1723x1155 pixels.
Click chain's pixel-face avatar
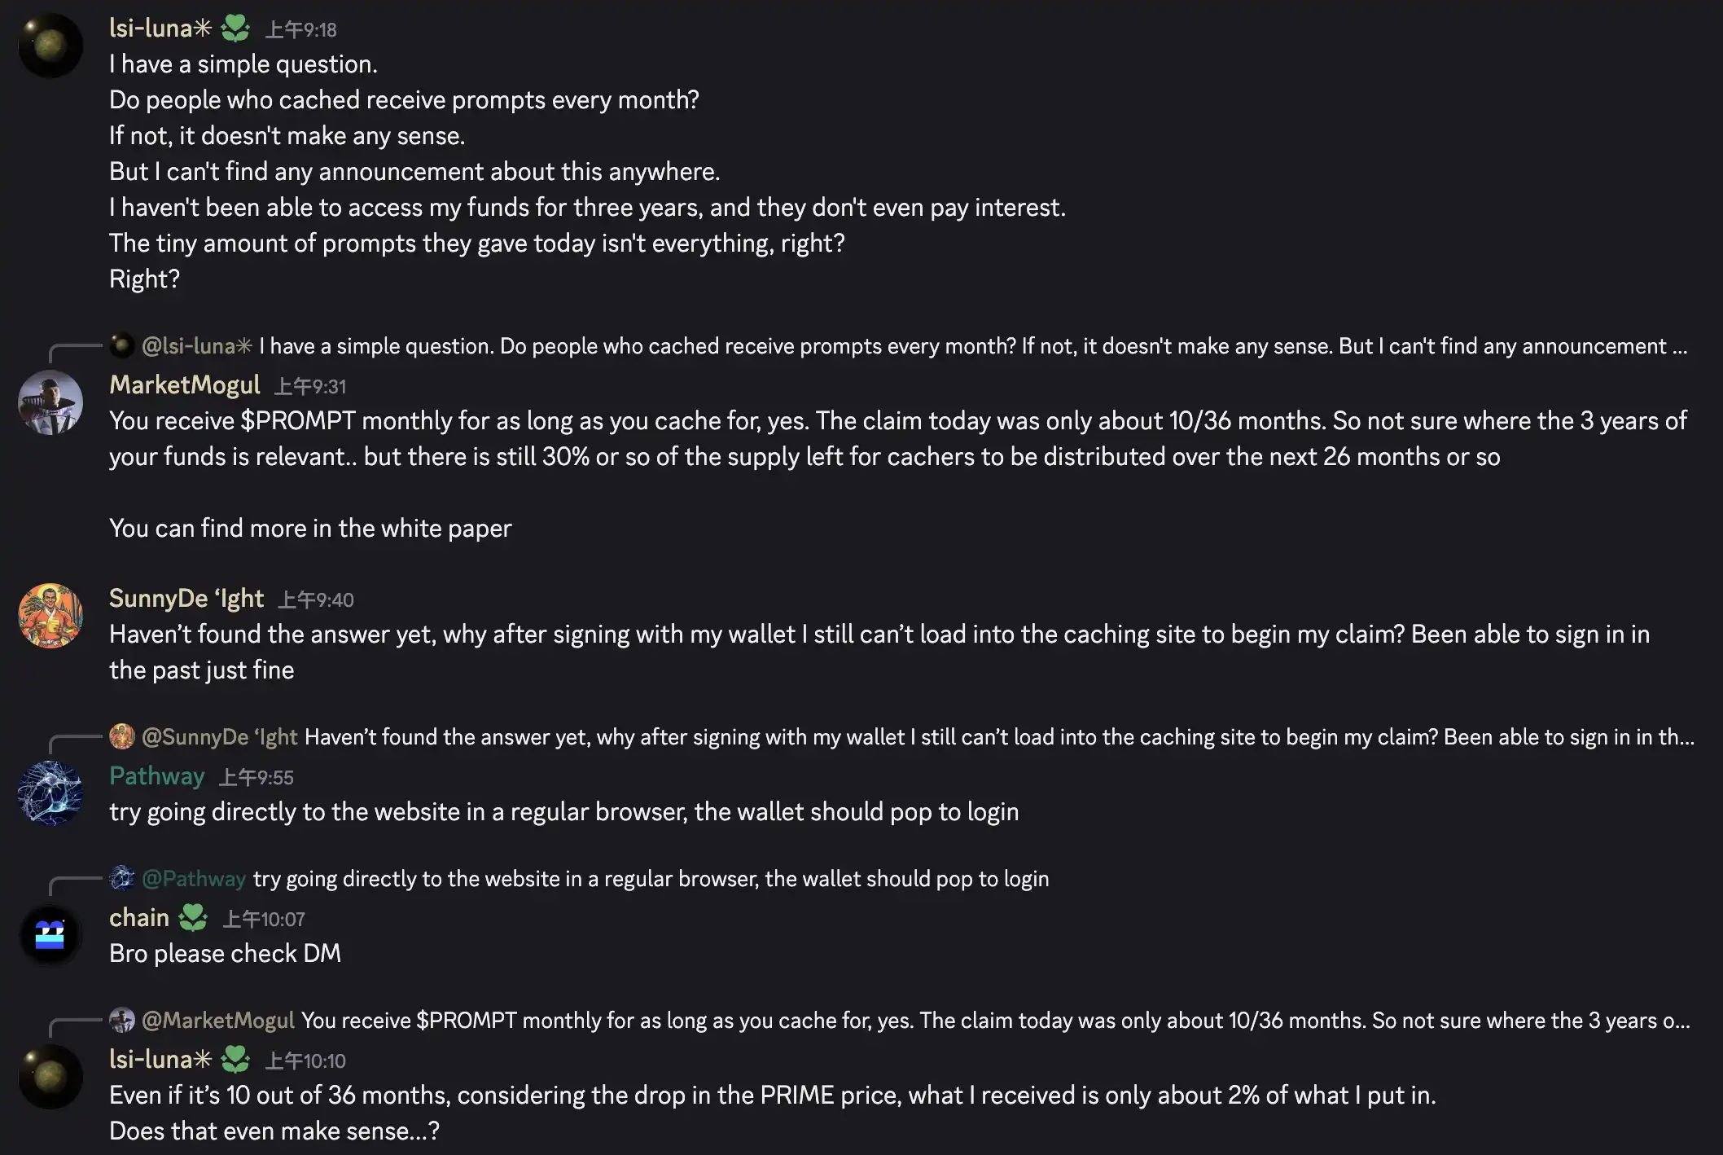[50, 935]
